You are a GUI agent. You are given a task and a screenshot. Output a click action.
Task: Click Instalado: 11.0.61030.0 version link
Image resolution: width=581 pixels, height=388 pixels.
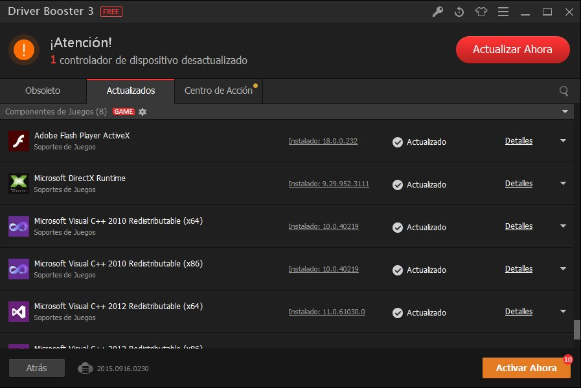tap(327, 312)
